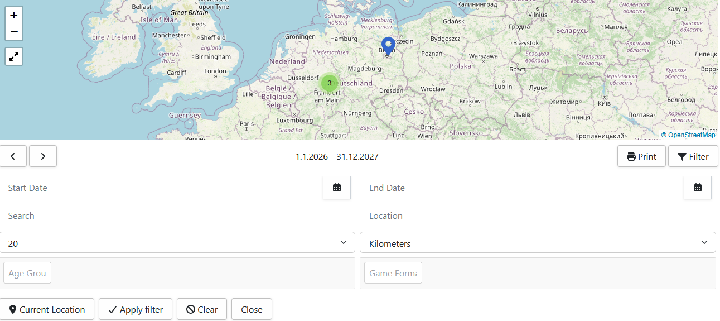Screen dimensions: 720x321
Task: Close the filter panel
Action: (252, 309)
